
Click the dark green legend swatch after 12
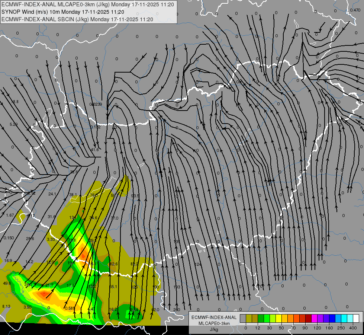point(261,318)
